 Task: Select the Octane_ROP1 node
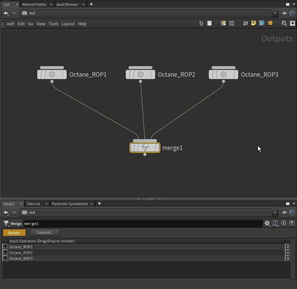point(52,74)
